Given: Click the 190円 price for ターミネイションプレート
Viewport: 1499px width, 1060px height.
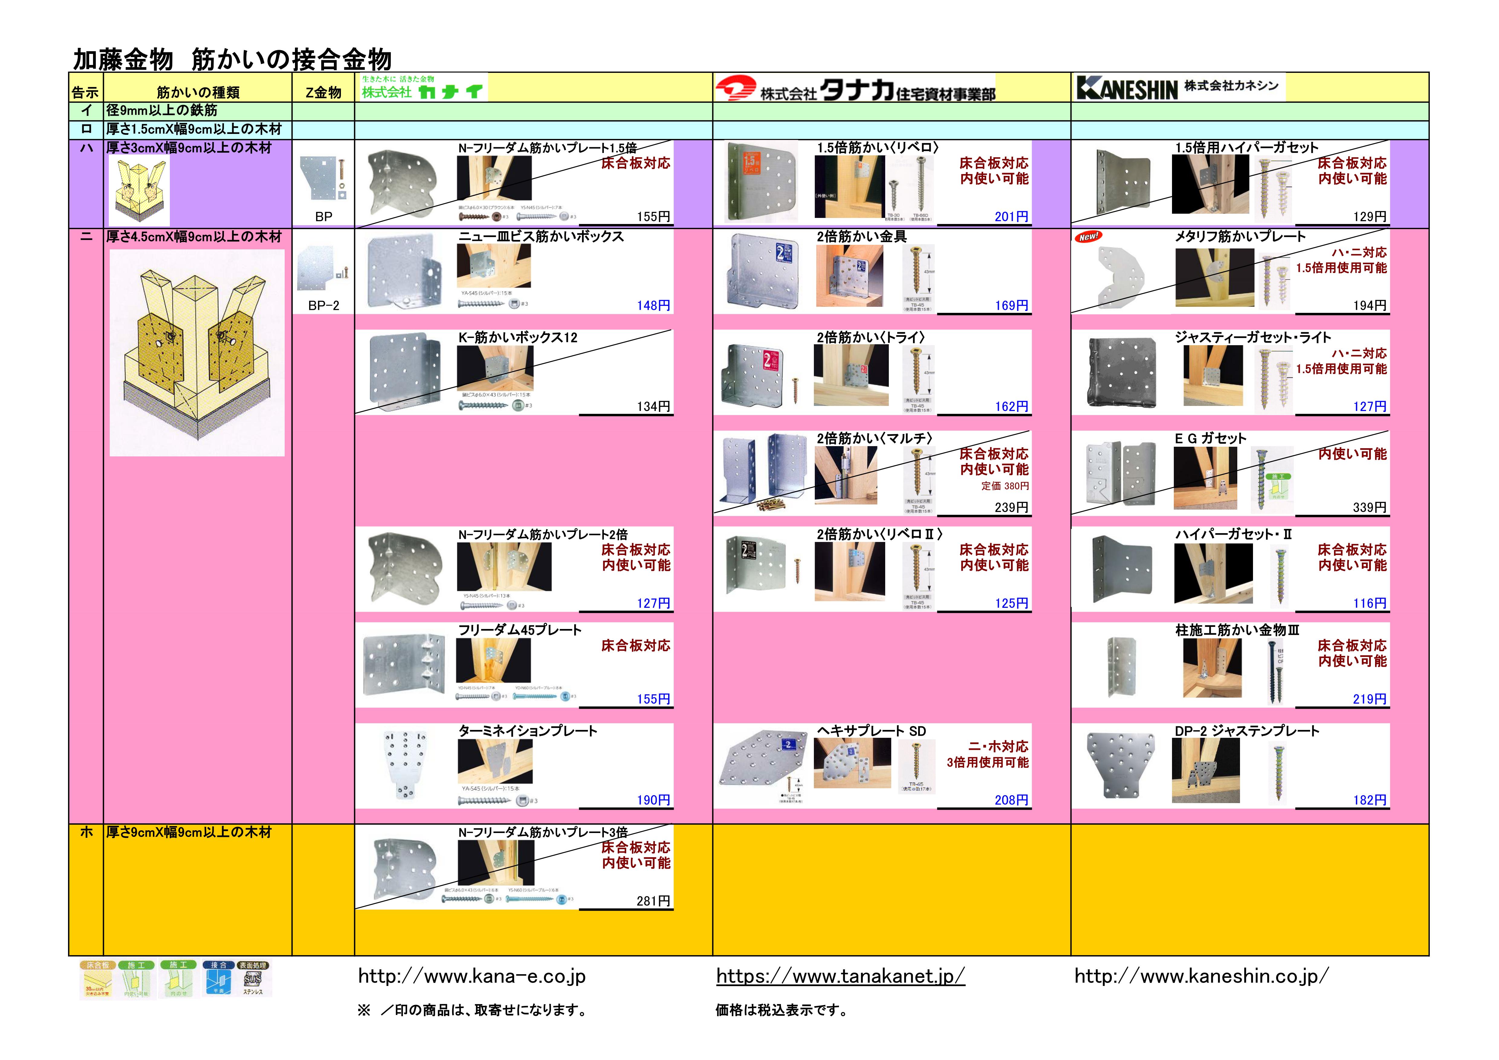Looking at the screenshot, I should [x=653, y=799].
